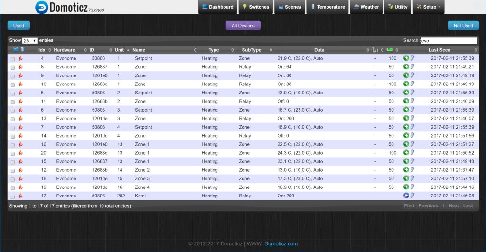Click rename pencil for Idx 6 row
Image resolution: width=486 pixels, height=252 pixels.
(412, 110)
